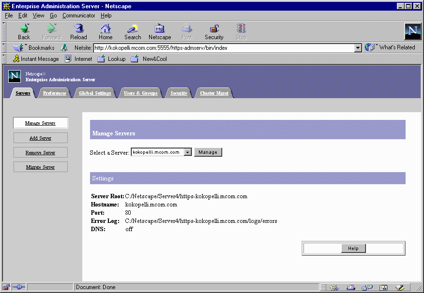Click the Migrate Server sidebar link

(40, 167)
